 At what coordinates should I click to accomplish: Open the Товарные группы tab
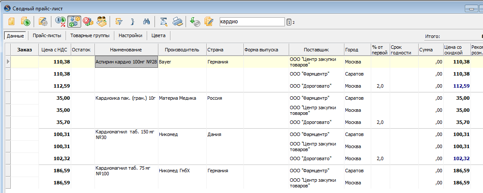click(x=90, y=36)
